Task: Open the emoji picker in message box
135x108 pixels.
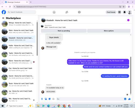Action: coord(125,99)
